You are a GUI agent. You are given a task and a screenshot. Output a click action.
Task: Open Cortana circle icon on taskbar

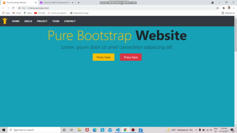point(64,130)
